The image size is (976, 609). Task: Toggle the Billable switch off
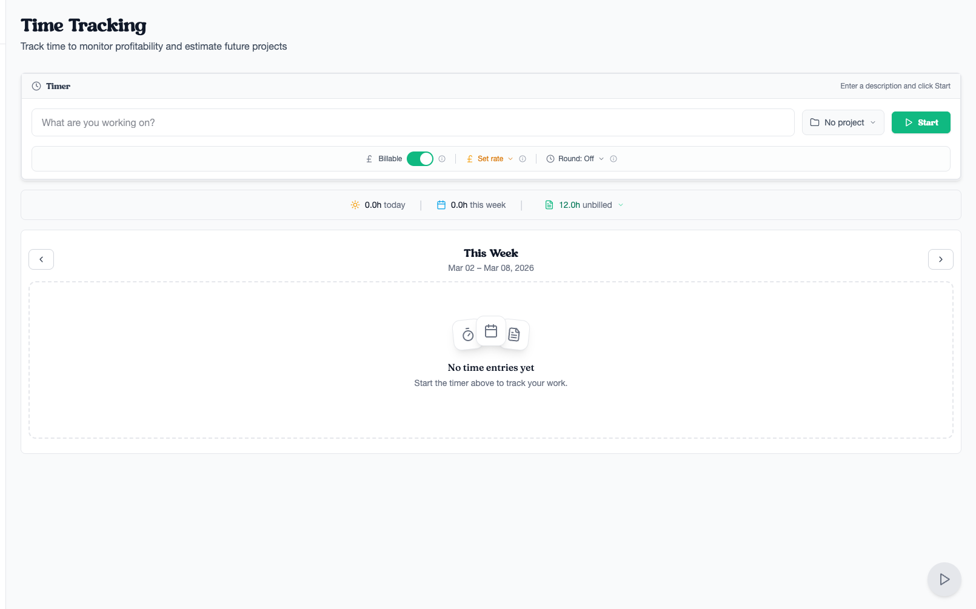(x=419, y=159)
